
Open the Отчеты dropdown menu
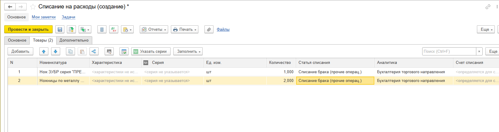pos(154,30)
